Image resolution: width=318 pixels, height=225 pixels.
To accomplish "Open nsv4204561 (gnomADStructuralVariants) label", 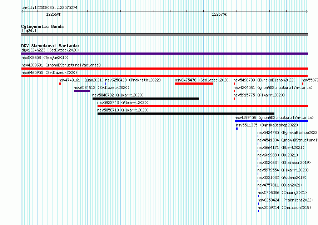I will point(273,87).
